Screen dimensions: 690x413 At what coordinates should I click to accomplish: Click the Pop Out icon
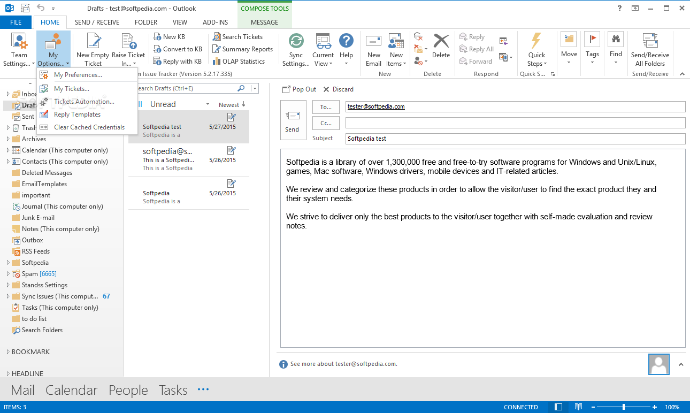point(286,89)
